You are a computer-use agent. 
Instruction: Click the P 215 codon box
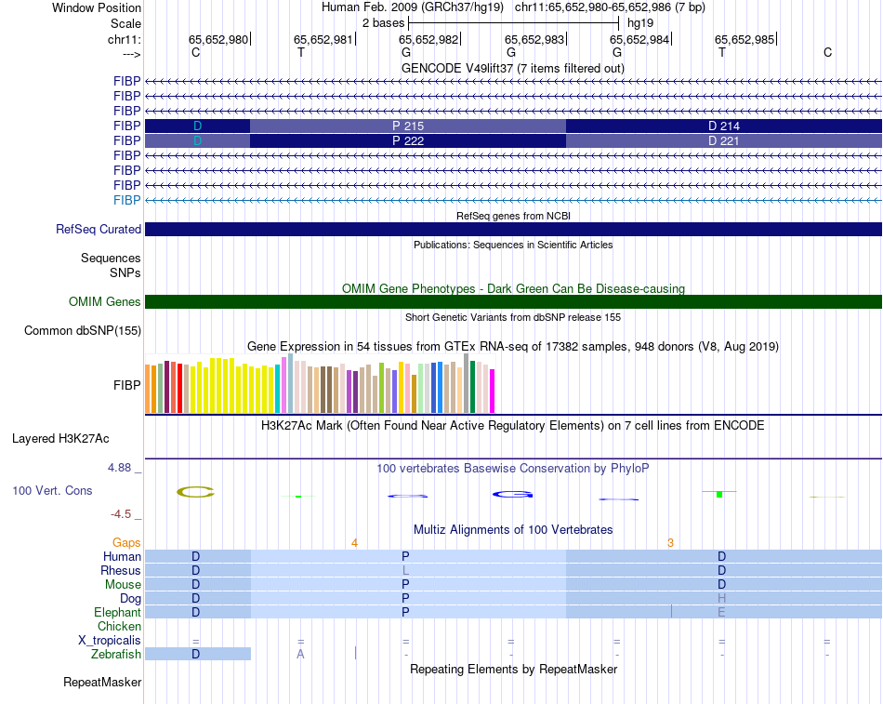pyautogui.click(x=408, y=126)
